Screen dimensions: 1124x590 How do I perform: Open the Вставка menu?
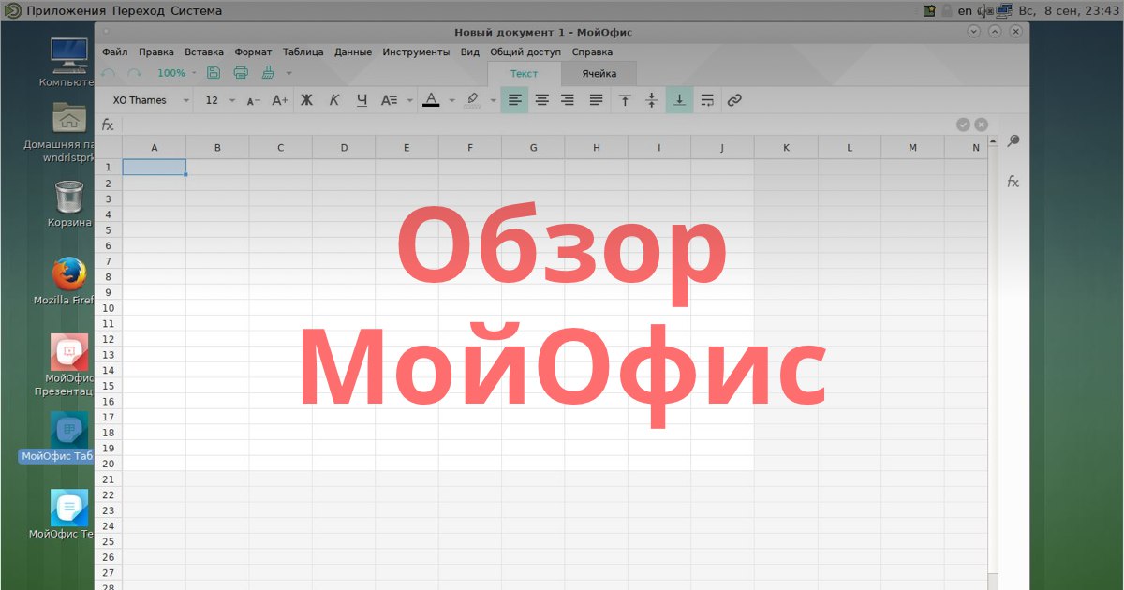pyautogui.click(x=204, y=52)
